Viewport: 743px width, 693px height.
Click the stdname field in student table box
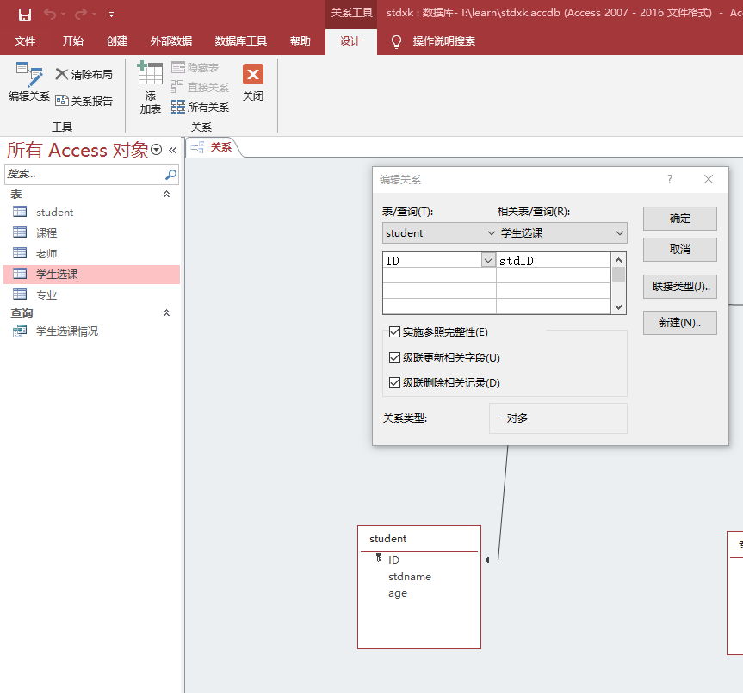click(410, 577)
